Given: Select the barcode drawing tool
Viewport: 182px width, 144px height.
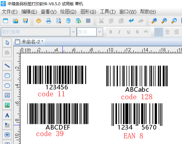Looking at the screenshot, I should 7,135.
